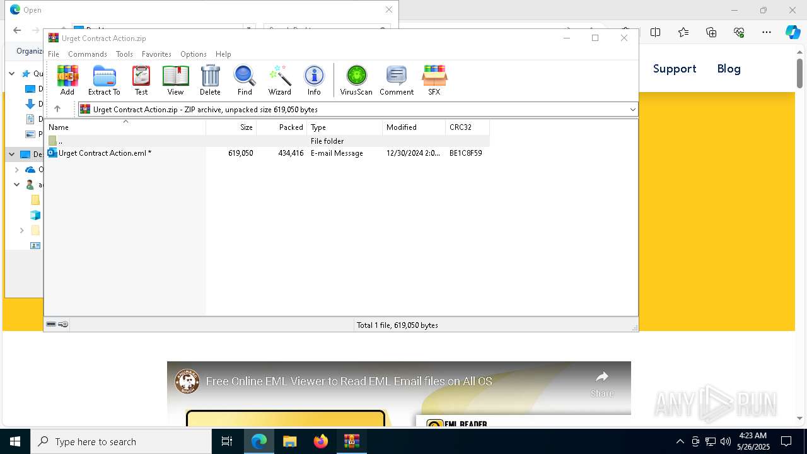Collapse the Quick access tree node

(12, 74)
